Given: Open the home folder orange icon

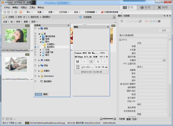Looking at the screenshot, I should coord(20,12).
